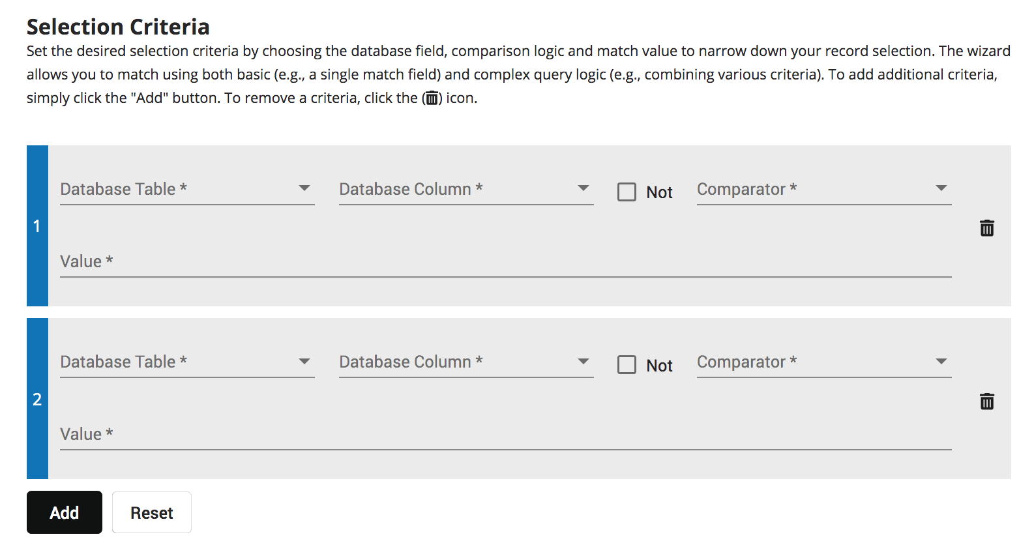Viewport: 1034px width, 554px height.
Task: Toggle the Not checkbox in row 2
Action: point(627,364)
